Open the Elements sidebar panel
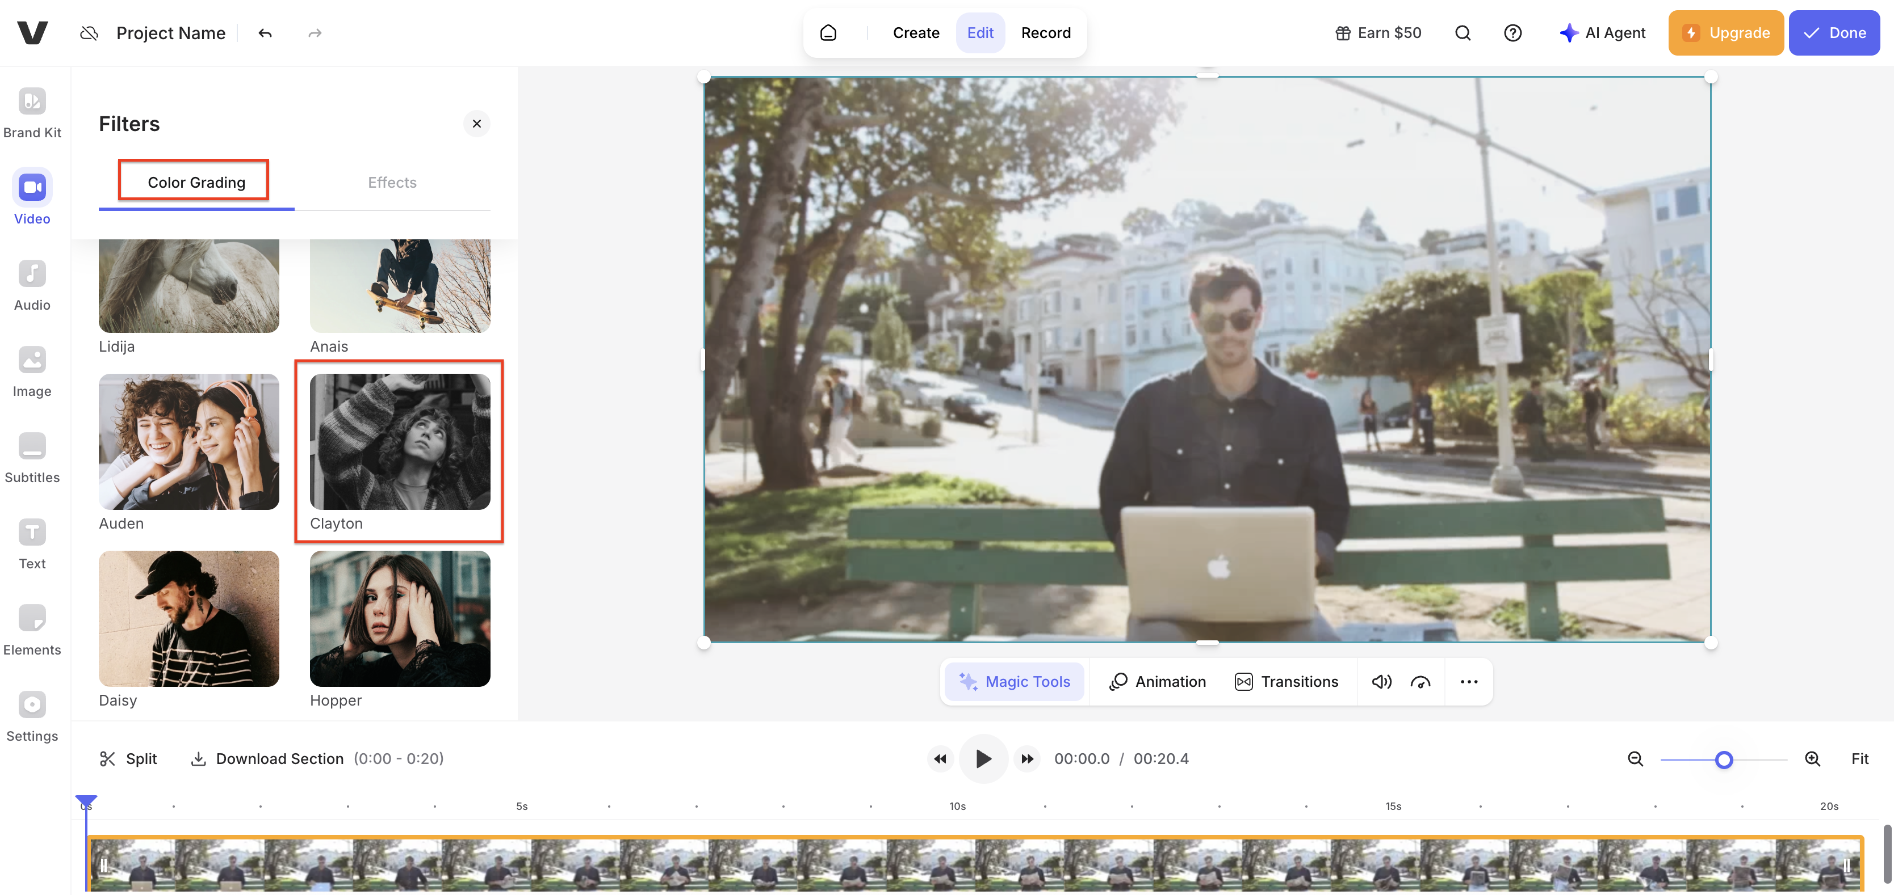This screenshot has width=1894, height=895. coord(32,630)
